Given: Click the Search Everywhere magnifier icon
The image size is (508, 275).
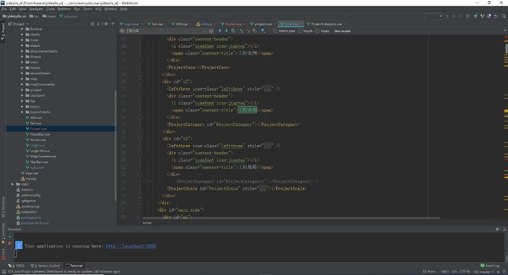Looking at the screenshot, I should pyautogui.click(x=504, y=16).
